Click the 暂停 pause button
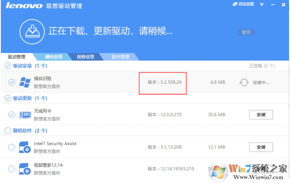 246,32
